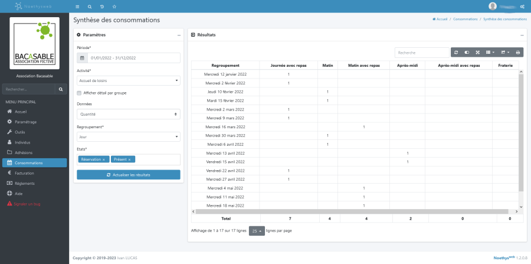The image size is (531, 264).
Task: Open the Activité dropdown
Action: 128,80
